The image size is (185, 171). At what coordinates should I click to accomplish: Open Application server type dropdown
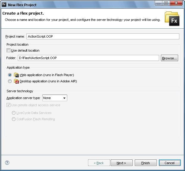coord(55,98)
